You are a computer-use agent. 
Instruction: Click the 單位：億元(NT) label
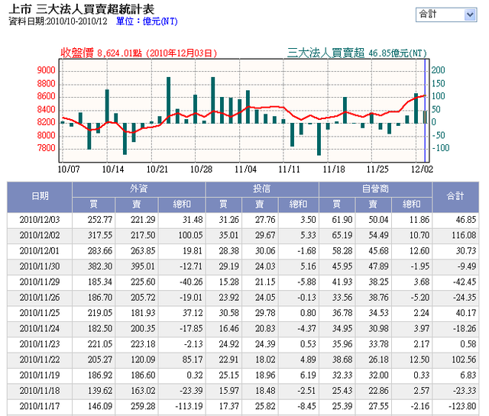tap(147, 21)
